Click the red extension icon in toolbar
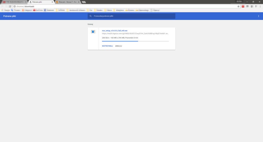 [x=243, y=6]
